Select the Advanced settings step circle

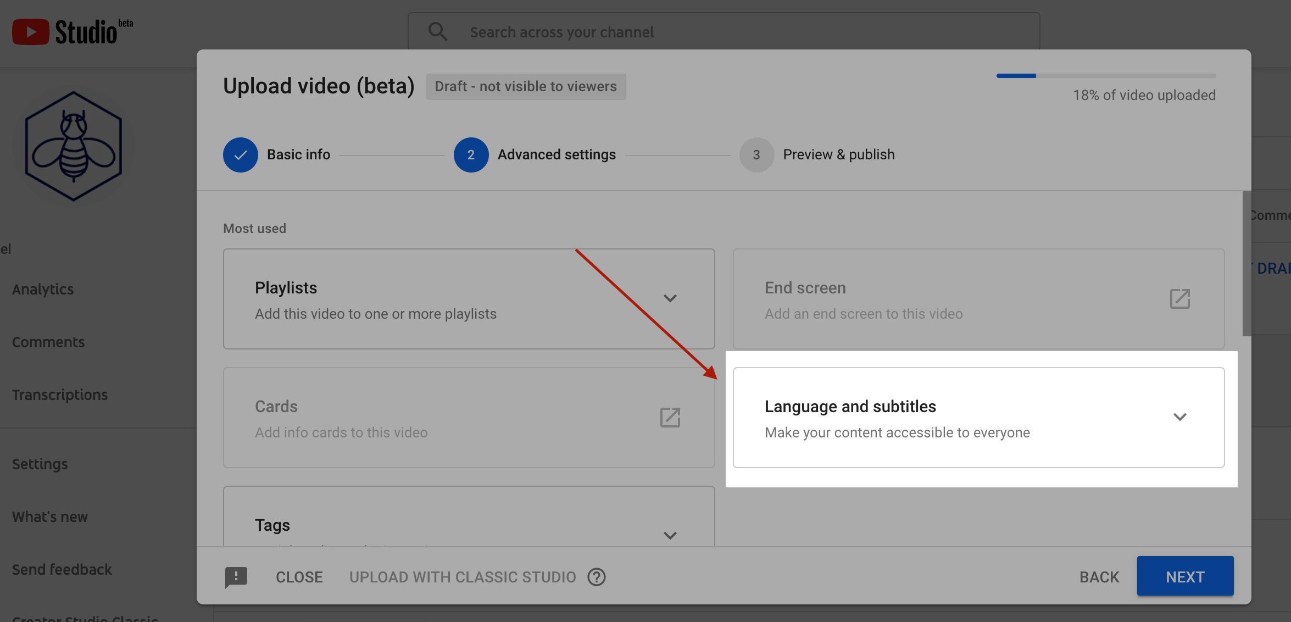pyautogui.click(x=471, y=155)
